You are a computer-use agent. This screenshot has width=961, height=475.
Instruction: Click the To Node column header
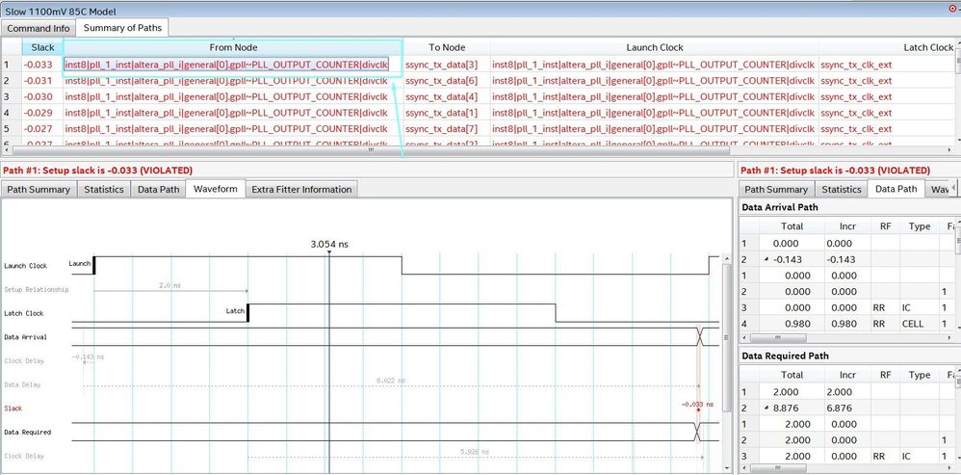coord(446,47)
